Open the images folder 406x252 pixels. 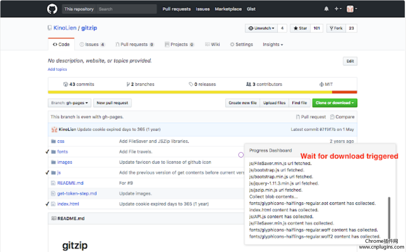point(64,162)
